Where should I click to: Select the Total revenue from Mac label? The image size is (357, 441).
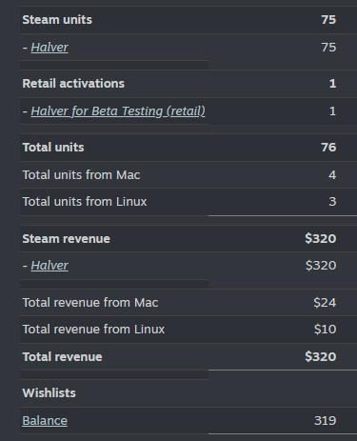(90, 303)
